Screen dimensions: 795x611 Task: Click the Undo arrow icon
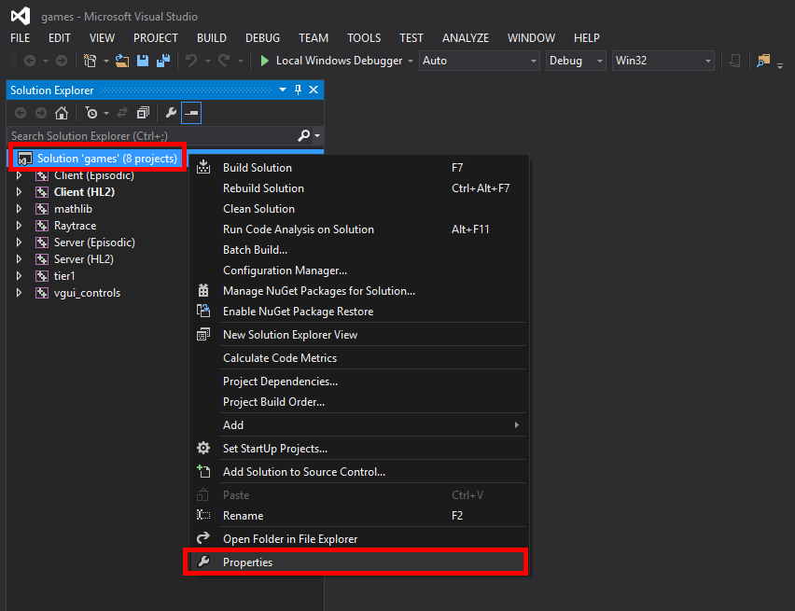pos(191,61)
